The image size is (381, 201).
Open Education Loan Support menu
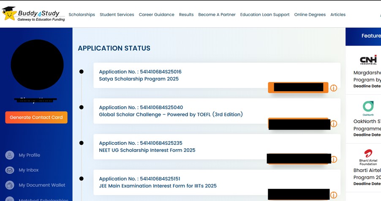[265, 15]
